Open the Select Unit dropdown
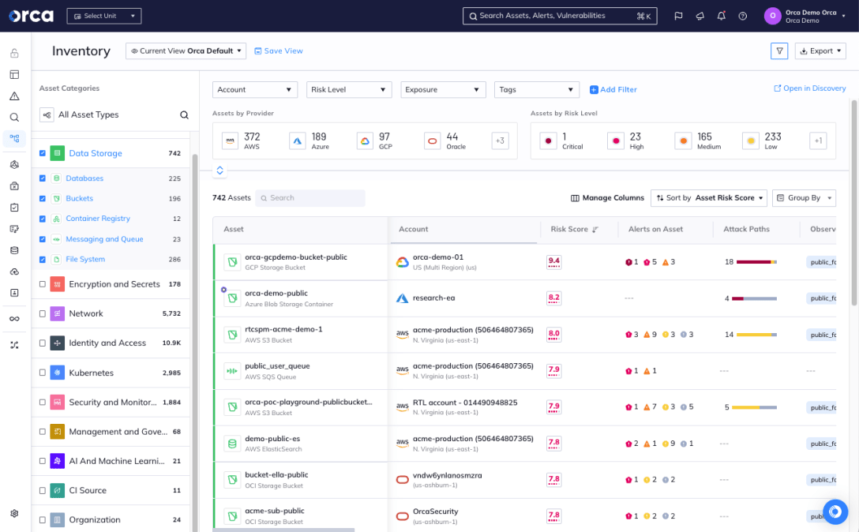 click(104, 16)
